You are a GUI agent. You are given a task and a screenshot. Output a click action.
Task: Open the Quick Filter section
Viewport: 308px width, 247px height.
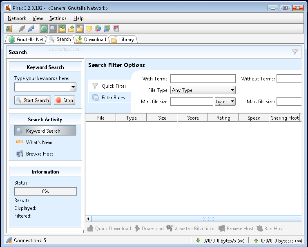click(x=109, y=86)
